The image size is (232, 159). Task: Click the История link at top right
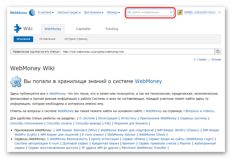[216, 59]
